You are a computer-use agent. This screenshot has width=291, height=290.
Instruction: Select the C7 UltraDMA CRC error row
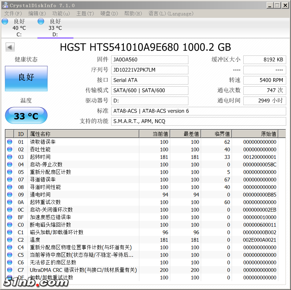(x=82, y=270)
